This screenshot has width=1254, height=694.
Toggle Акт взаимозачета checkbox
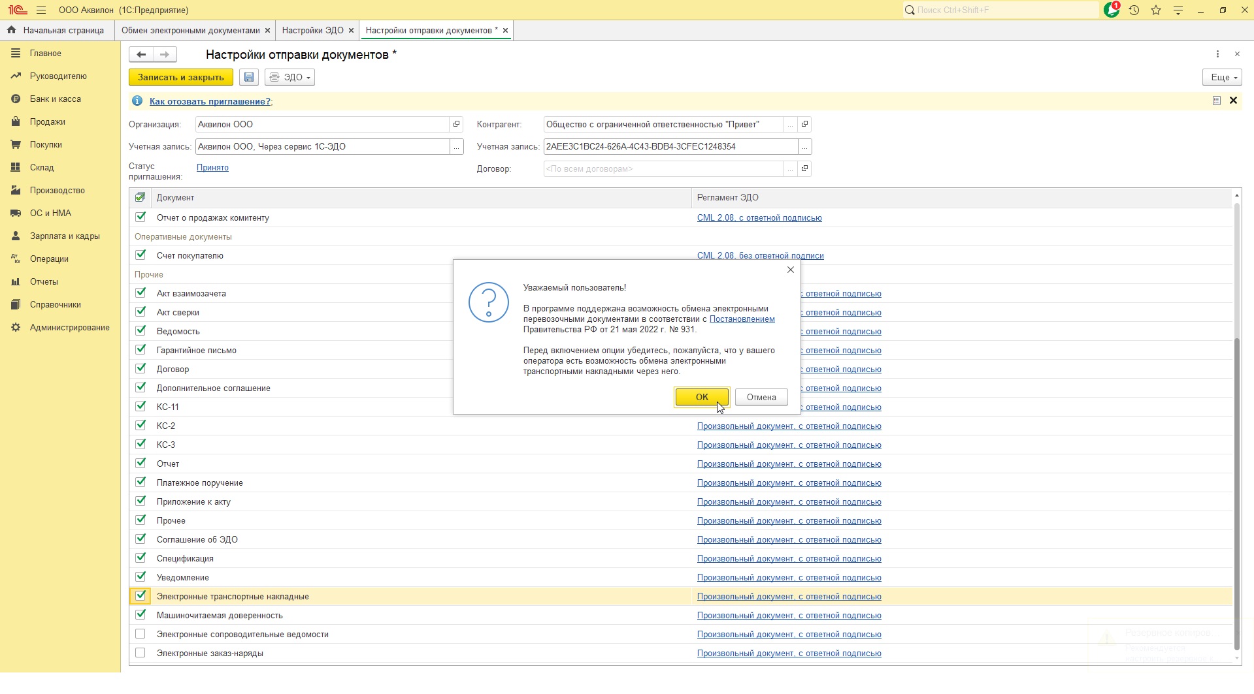140,292
